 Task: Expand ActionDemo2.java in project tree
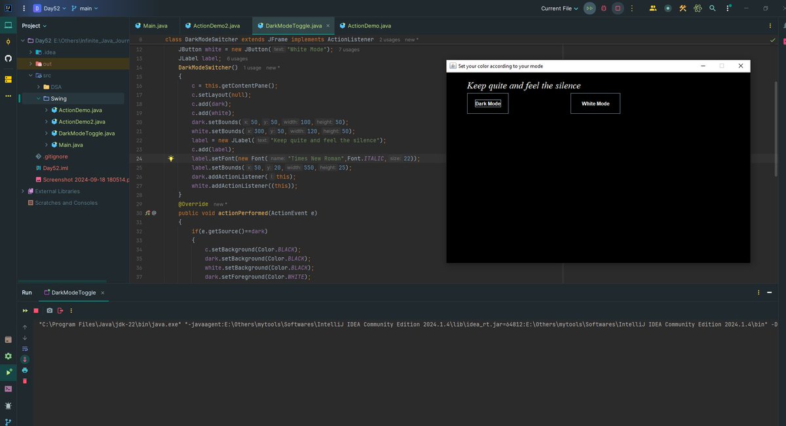pos(46,122)
